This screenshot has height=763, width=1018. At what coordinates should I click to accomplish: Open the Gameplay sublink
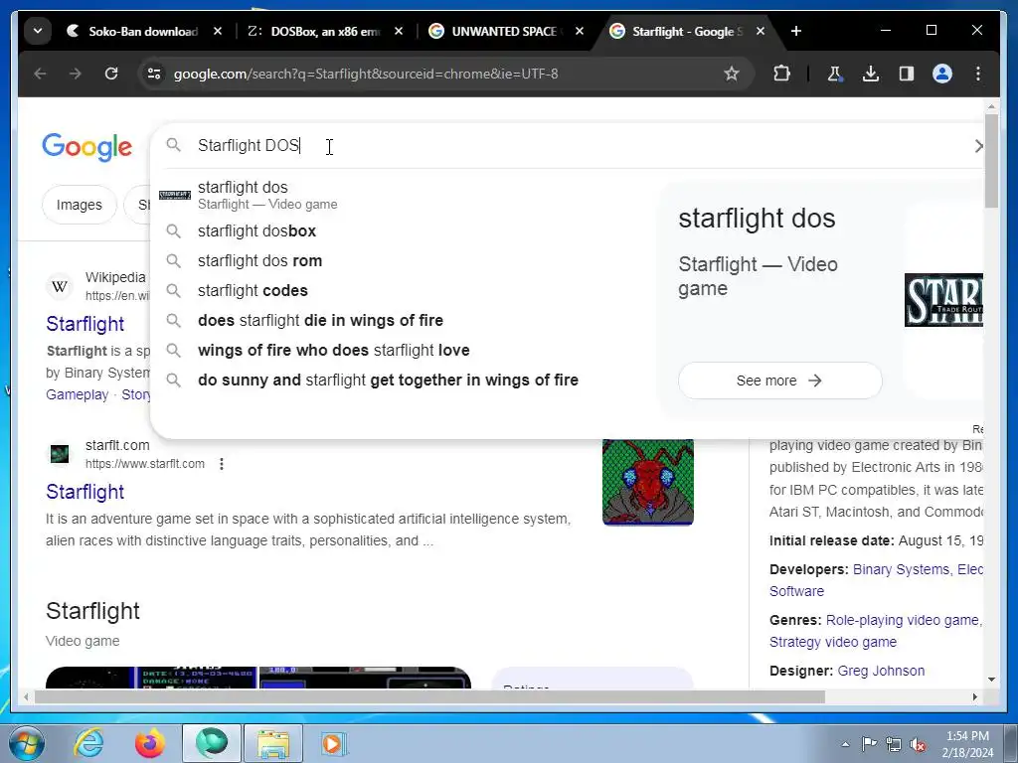pos(78,394)
